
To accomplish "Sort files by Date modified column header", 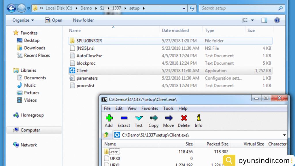I will point(175,31).
